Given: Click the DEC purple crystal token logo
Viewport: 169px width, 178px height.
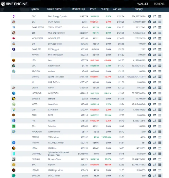Looking at the screenshot, I should click(14, 16).
